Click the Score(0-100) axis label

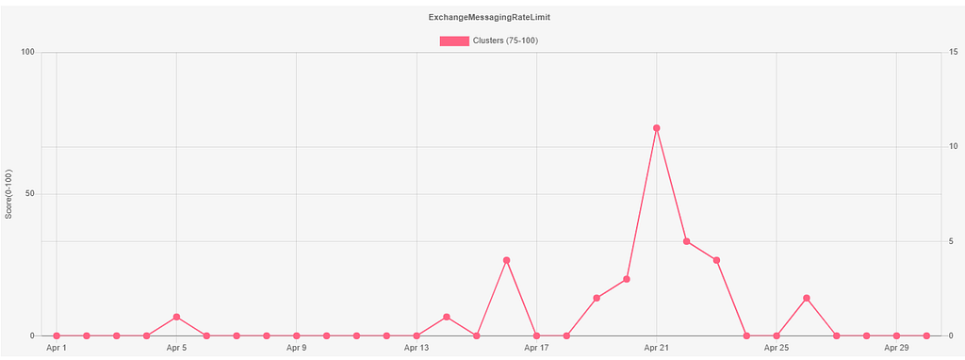point(8,194)
